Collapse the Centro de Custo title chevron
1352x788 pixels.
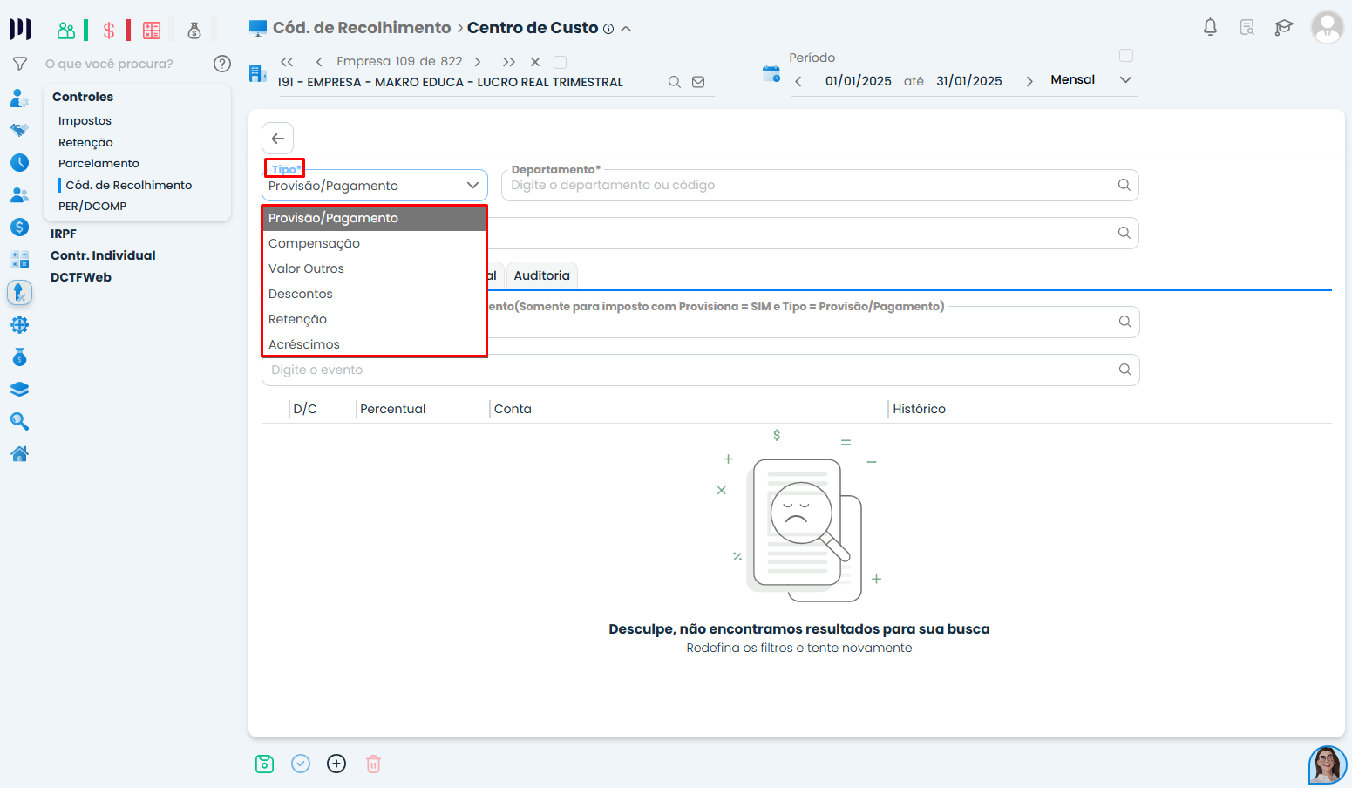pyautogui.click(x=626, y=29)
